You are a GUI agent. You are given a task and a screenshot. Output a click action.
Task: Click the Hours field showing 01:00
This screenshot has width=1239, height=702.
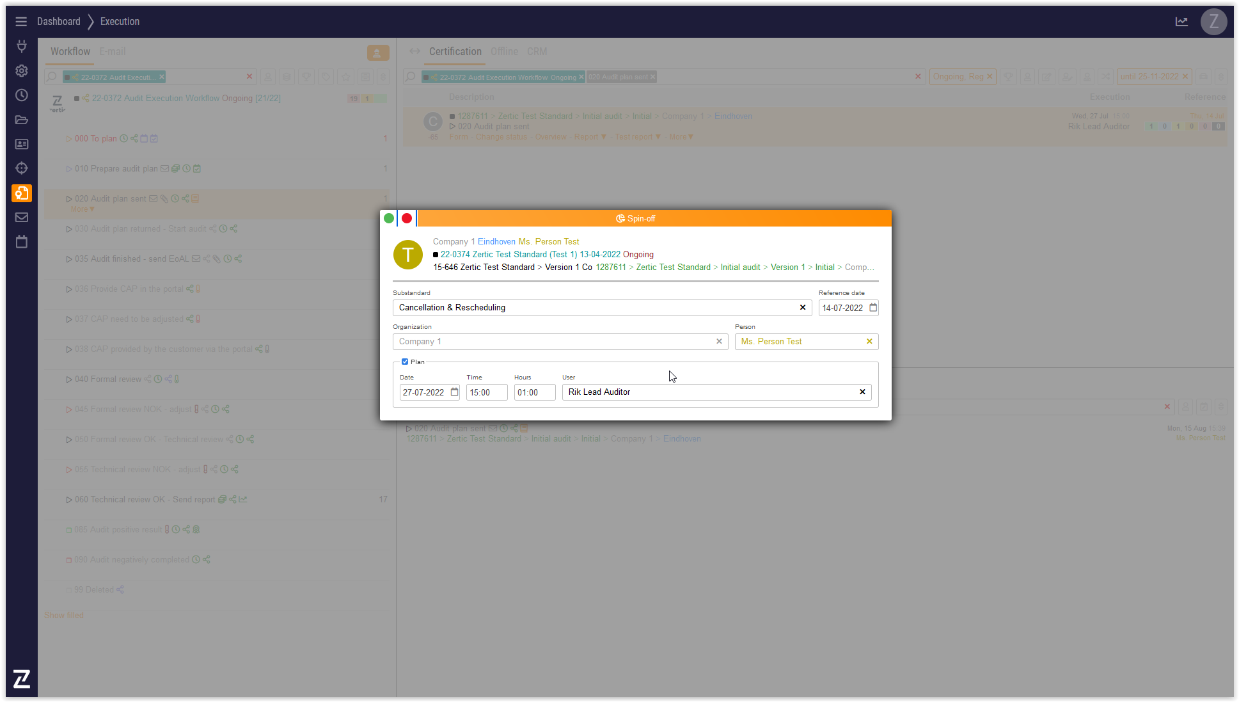coord(534,393)
